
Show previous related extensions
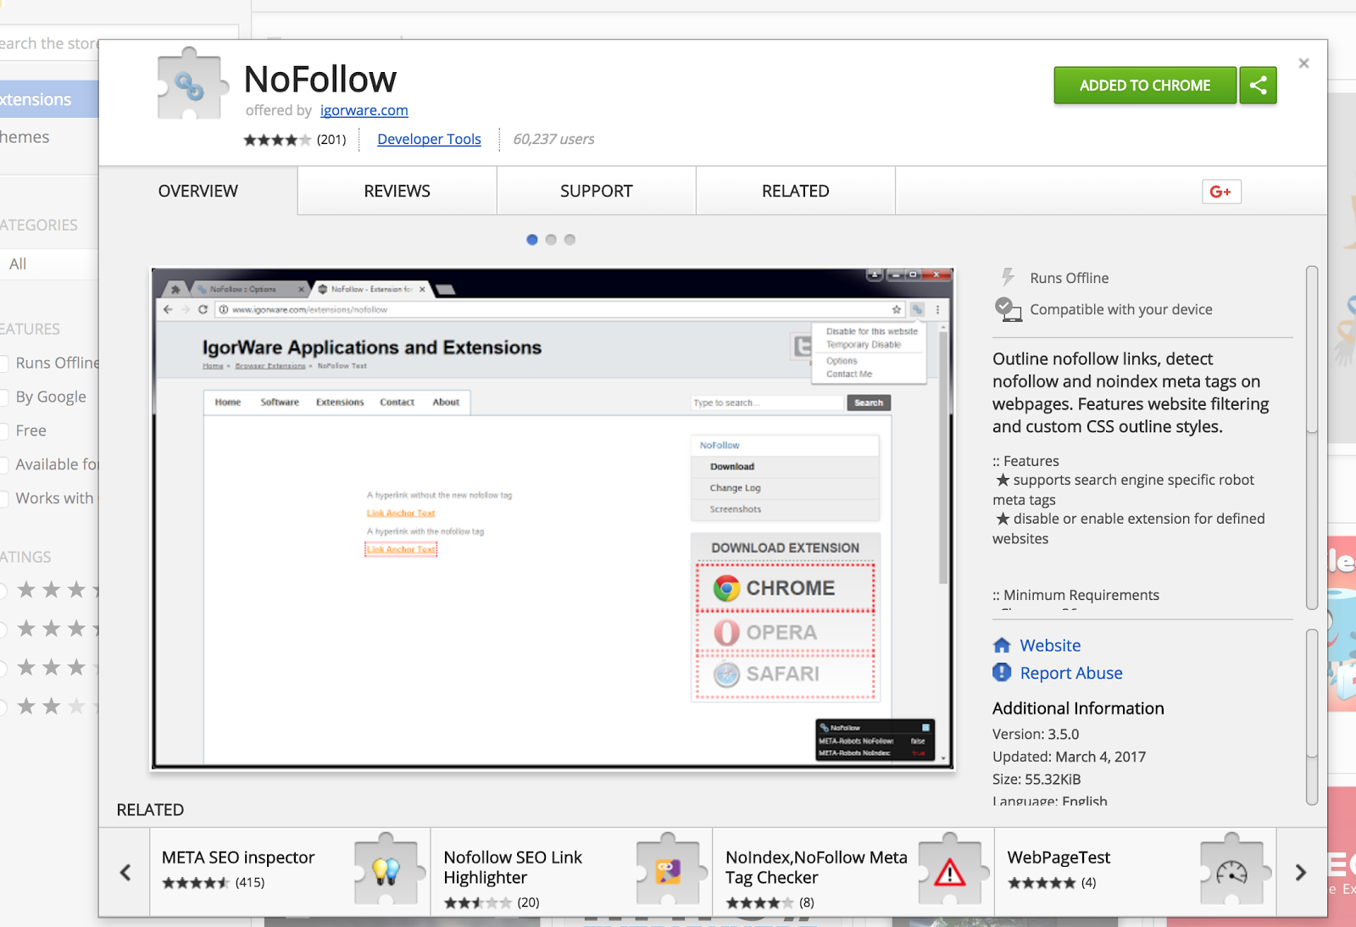[x=125, y=872]
